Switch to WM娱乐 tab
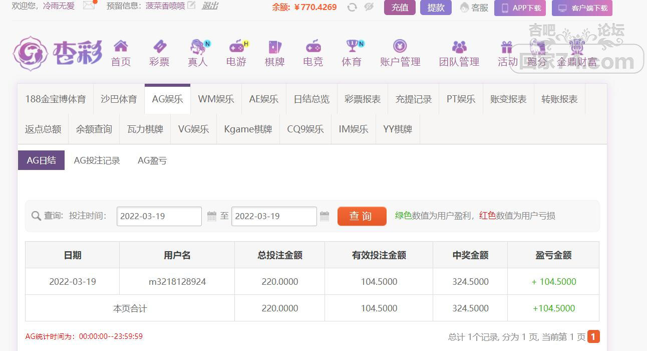Image resolution: width=647 pixels, height=351 pixels. 216,99
